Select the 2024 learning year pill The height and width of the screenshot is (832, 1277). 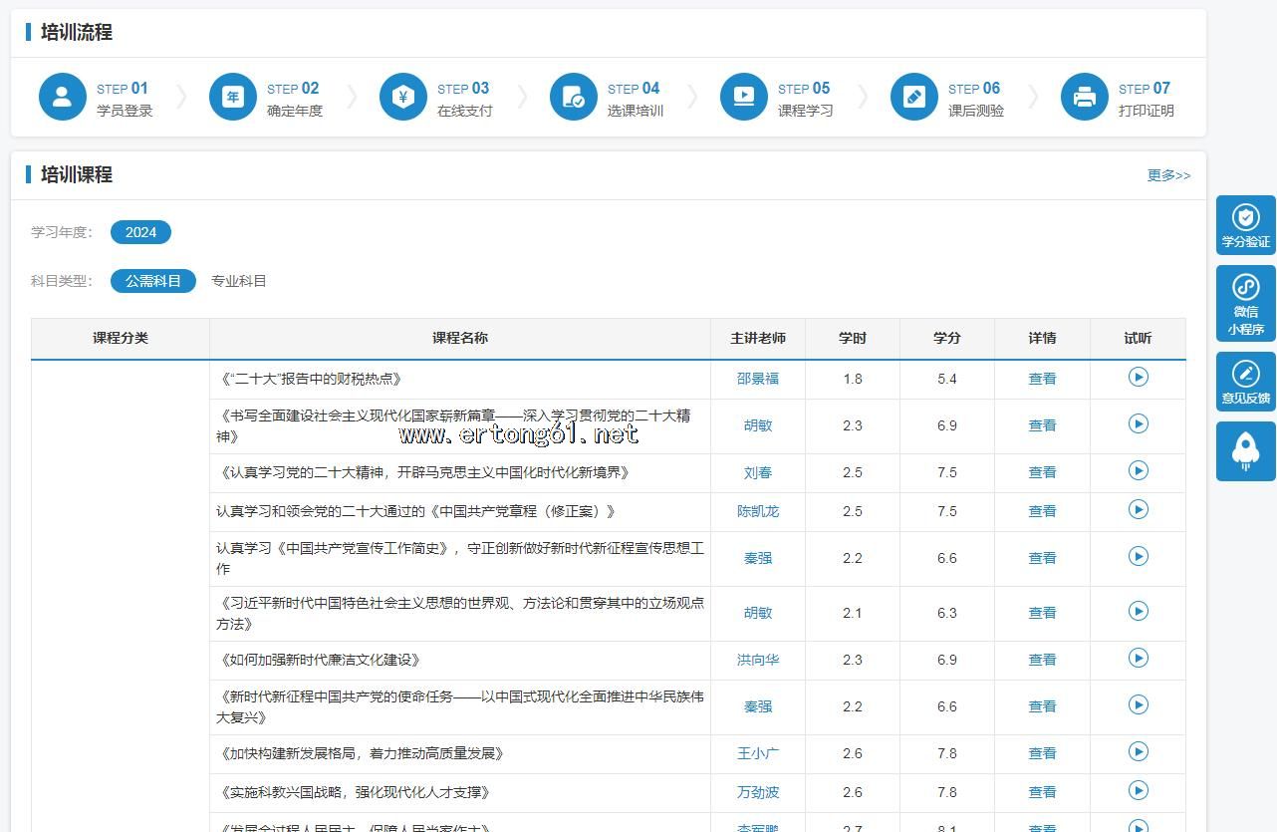140,232
